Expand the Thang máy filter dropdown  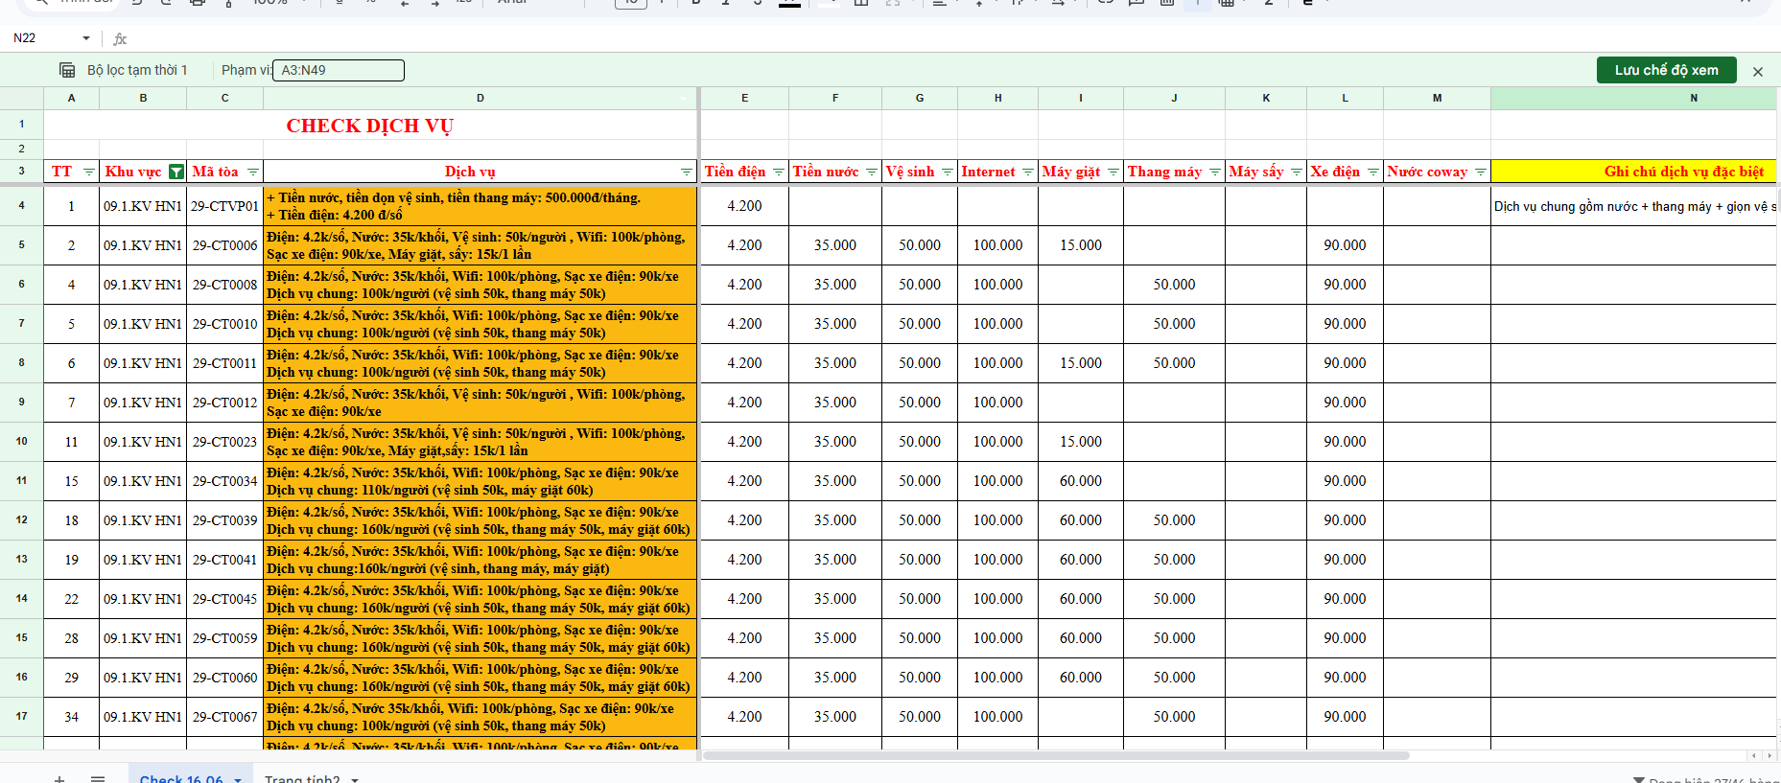click(1215, 172)
